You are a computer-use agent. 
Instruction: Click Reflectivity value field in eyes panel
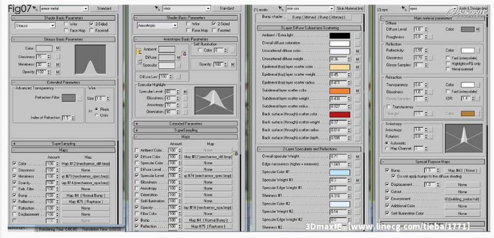418,51
